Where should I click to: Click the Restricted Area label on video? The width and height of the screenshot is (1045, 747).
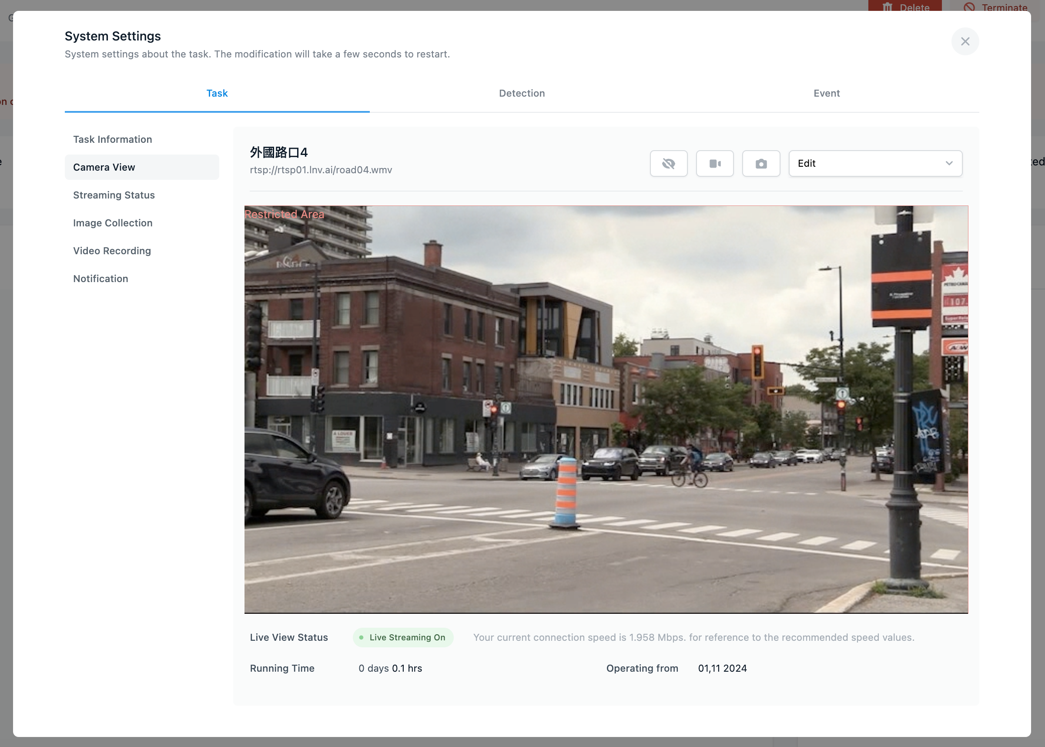point(285,214)
